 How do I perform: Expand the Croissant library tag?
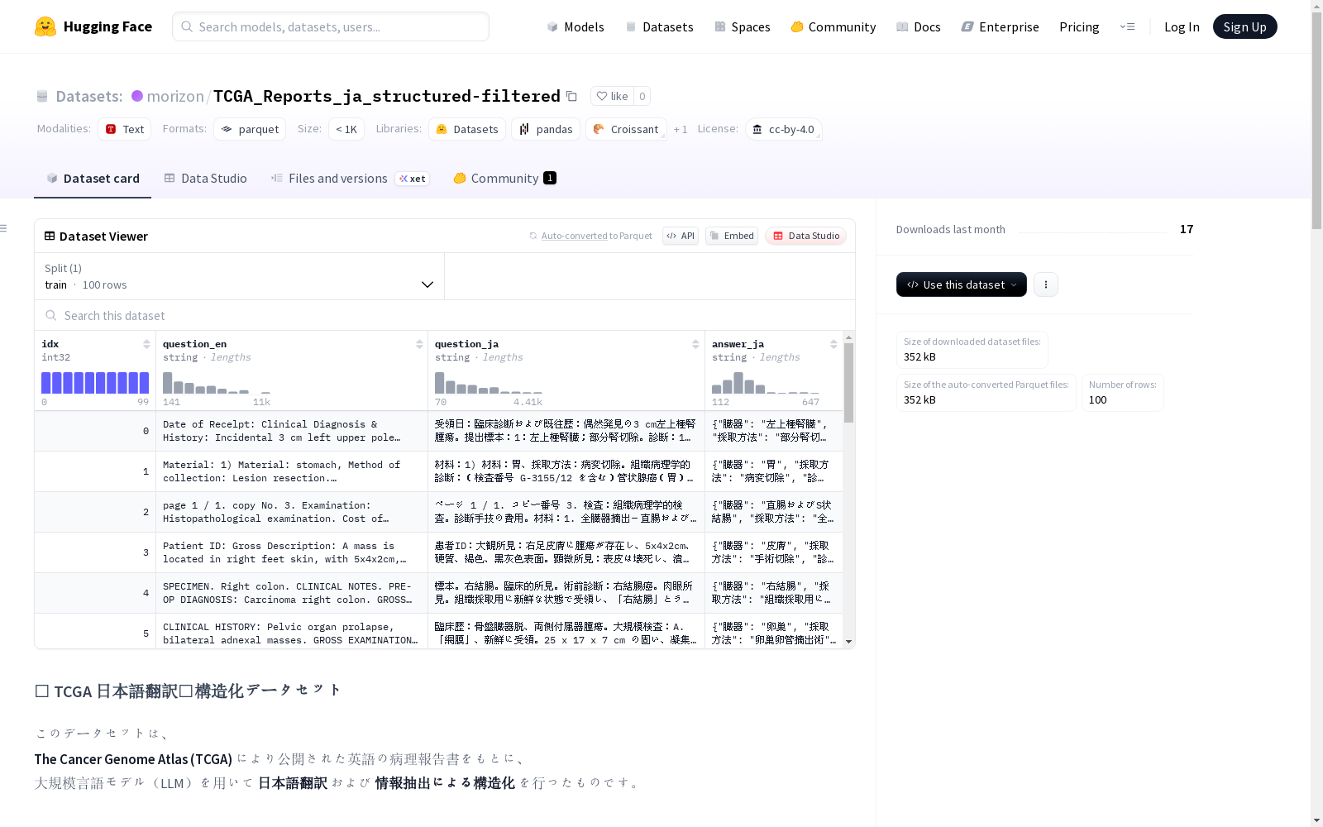point(626,129)
